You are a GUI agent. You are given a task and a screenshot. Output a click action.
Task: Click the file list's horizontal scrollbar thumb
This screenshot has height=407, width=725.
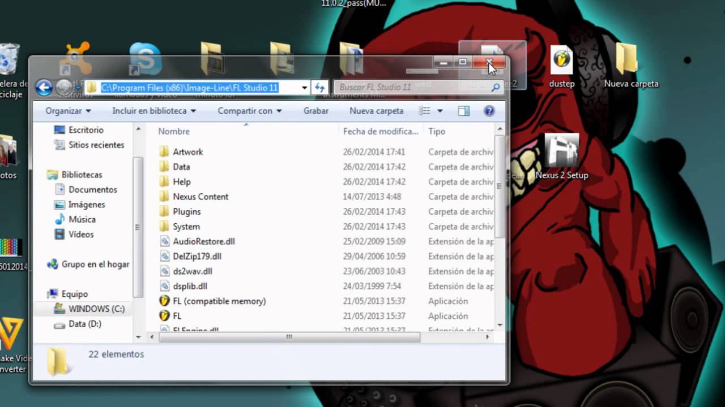coord(289,337)
